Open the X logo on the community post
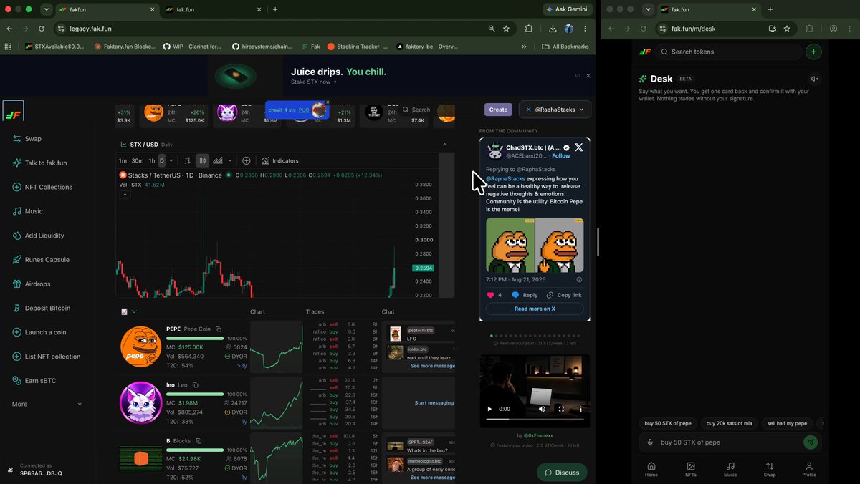860x484 pixels. (x=579, y=147)
